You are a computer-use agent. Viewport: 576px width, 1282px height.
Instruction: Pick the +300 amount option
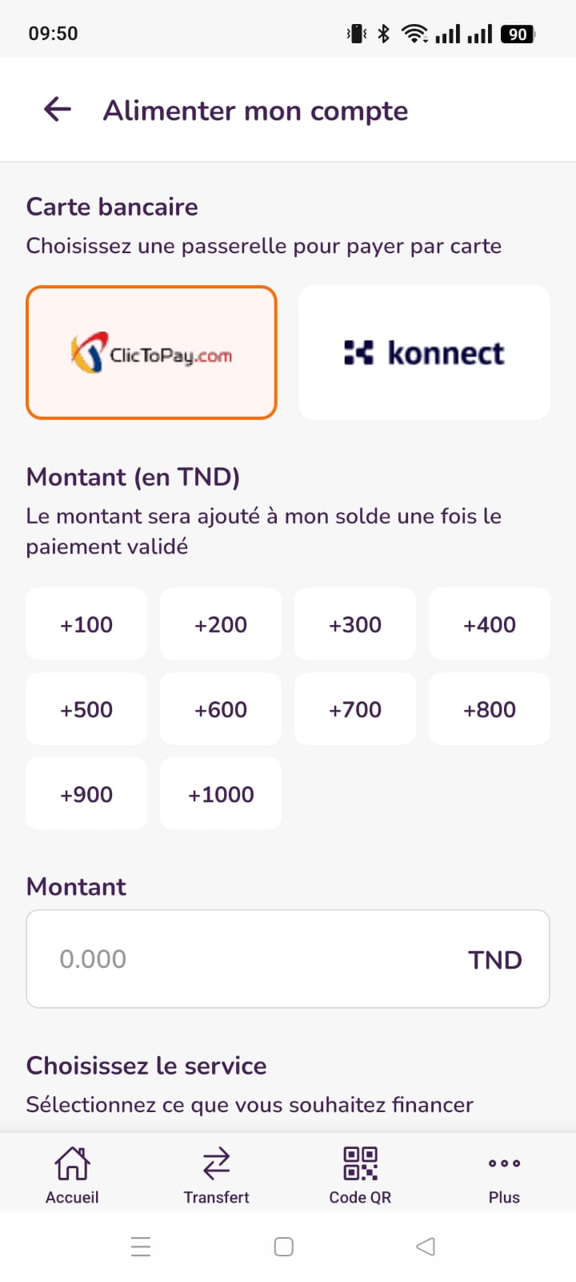355,624
